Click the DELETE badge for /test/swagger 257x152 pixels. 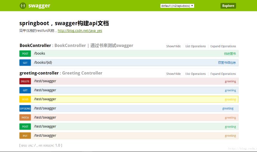25,81
